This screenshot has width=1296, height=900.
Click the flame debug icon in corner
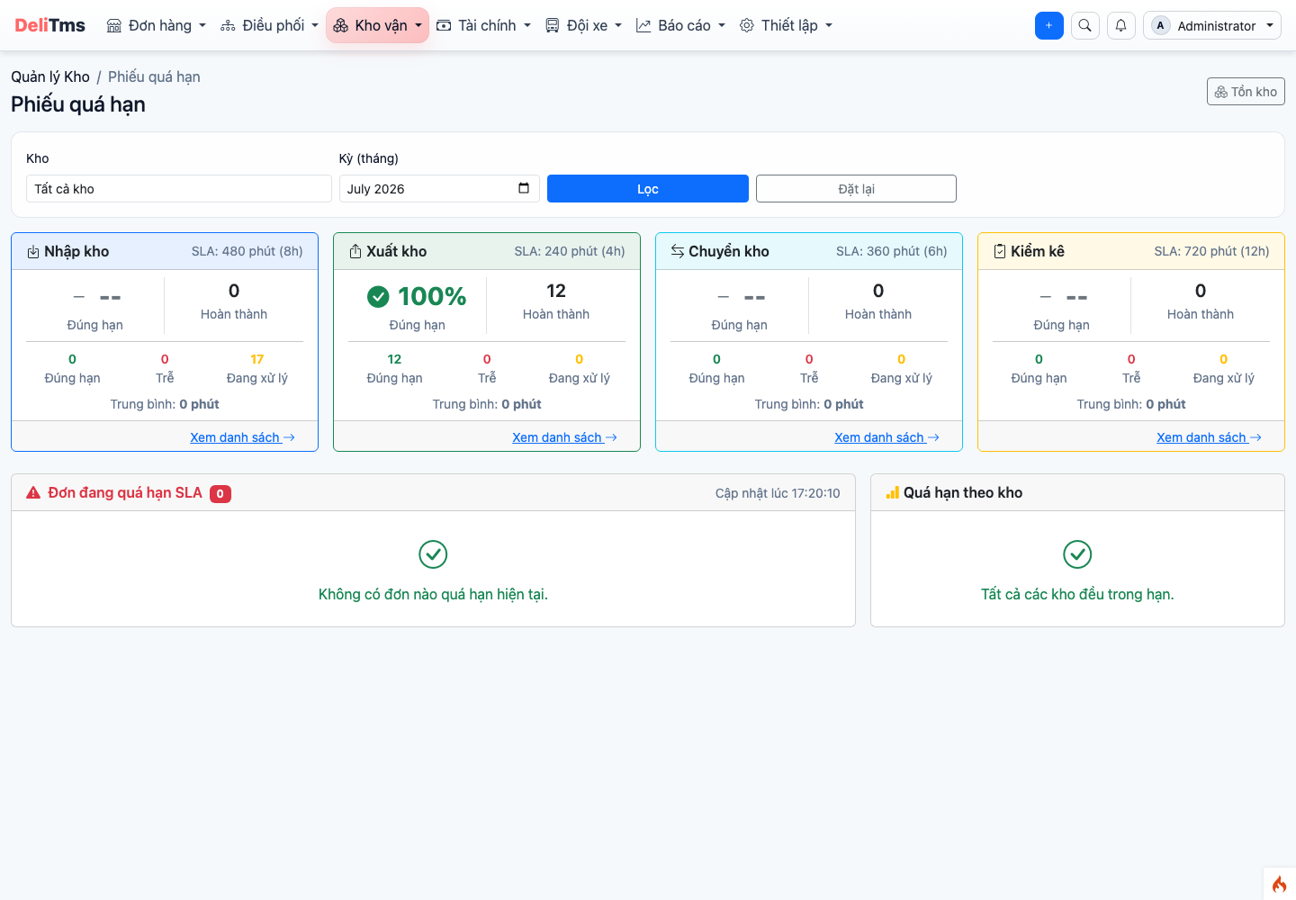pos(1279,884)
